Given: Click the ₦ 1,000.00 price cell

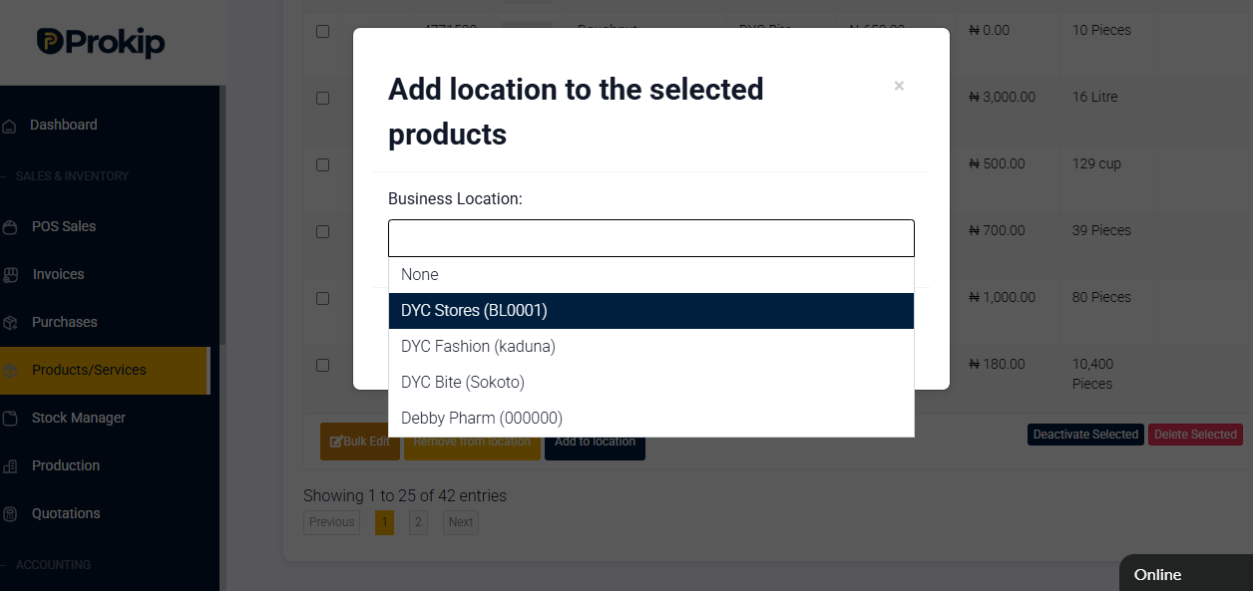Looking at the screenshot, I should click(x=1003, y=298).
